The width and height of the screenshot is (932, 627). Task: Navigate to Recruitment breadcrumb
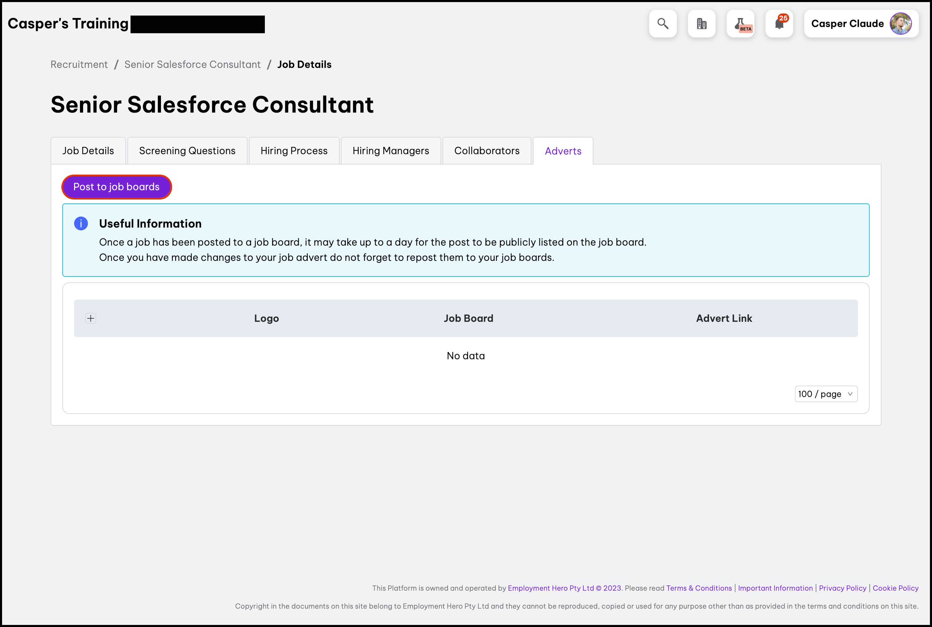pos(79,64)
